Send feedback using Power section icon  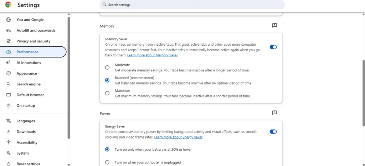point(274,112)
